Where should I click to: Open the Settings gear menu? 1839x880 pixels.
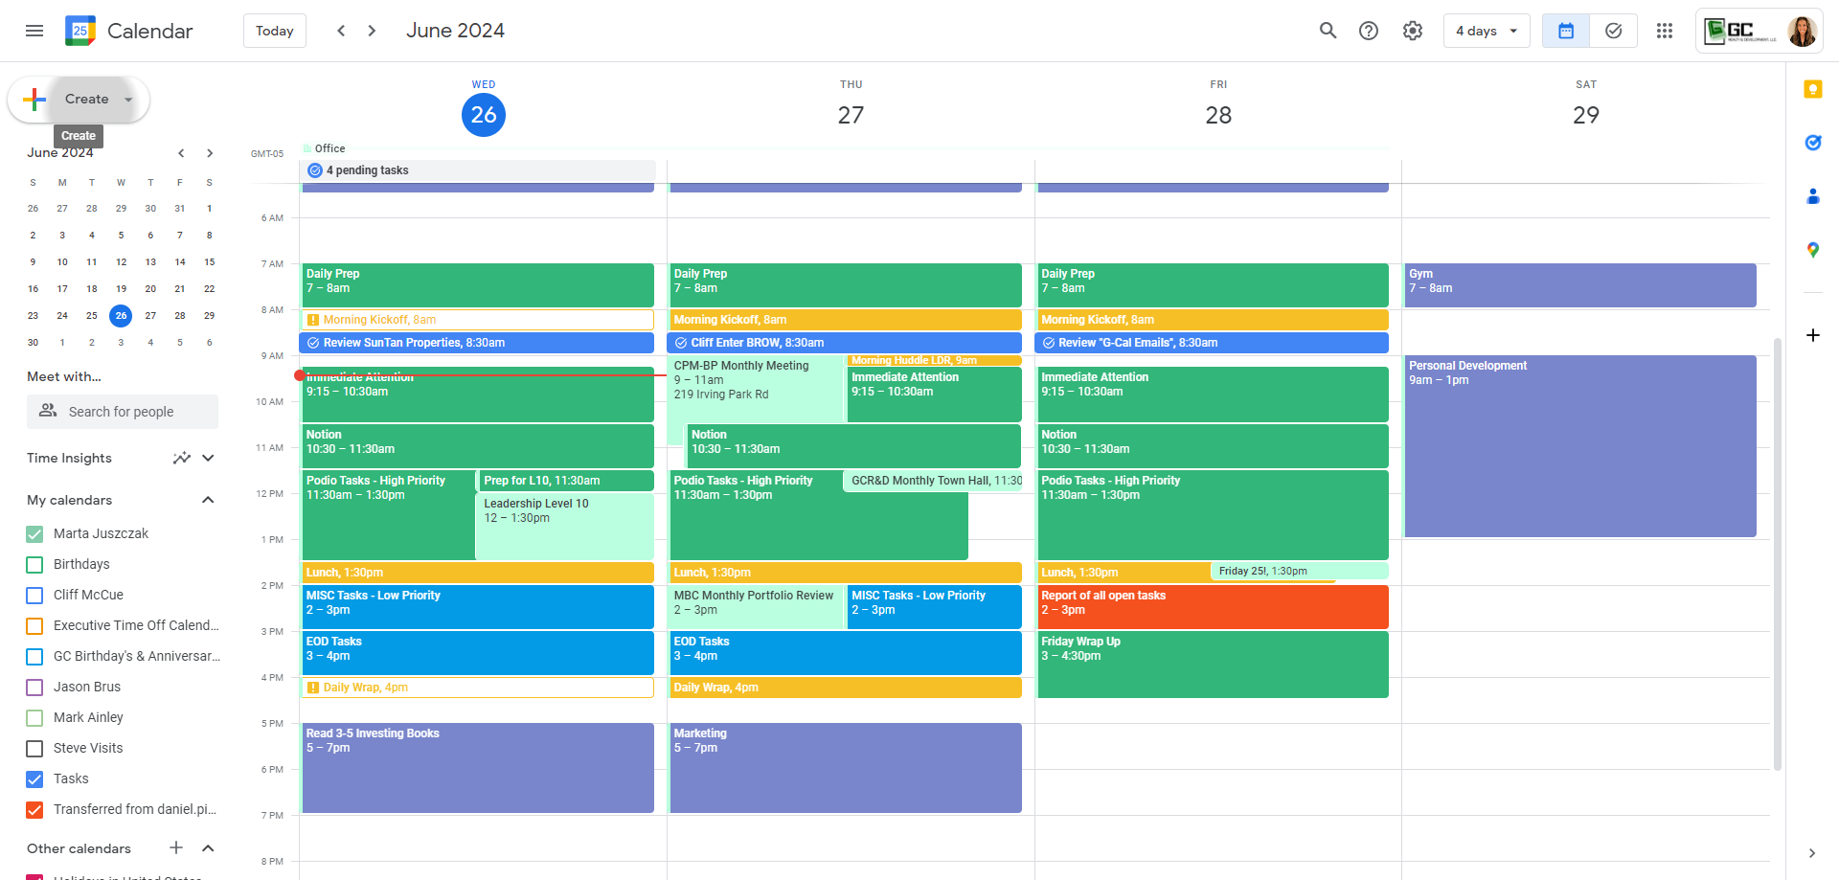tap(1412, 31)
